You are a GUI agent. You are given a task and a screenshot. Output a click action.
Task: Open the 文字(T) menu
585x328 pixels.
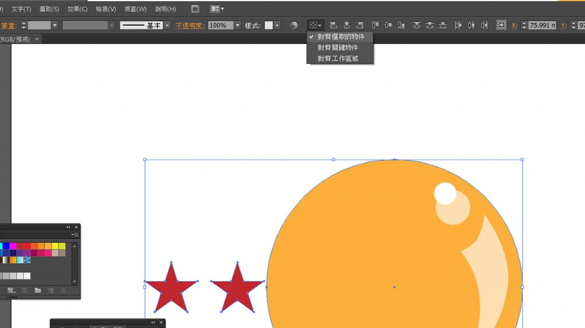21,9
